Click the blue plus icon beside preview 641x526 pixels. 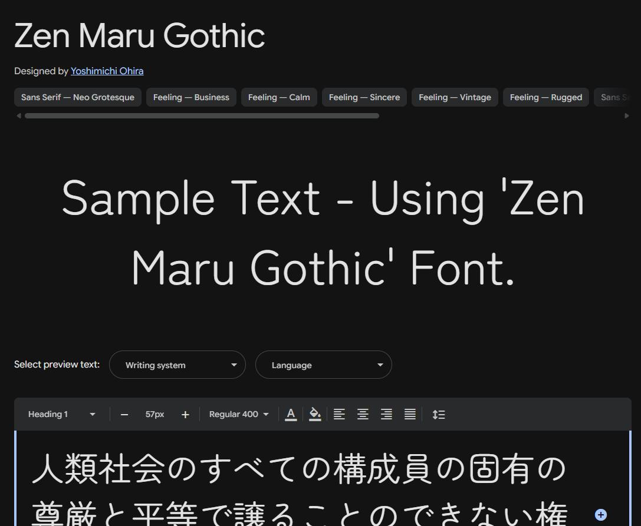(x=600, y=515)
